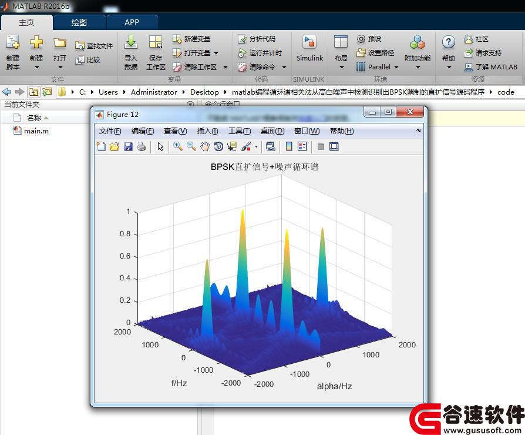The height and width of the screenshot is (435, 525).
Task: Go back with the address bar left arrow
Action: 6,92
